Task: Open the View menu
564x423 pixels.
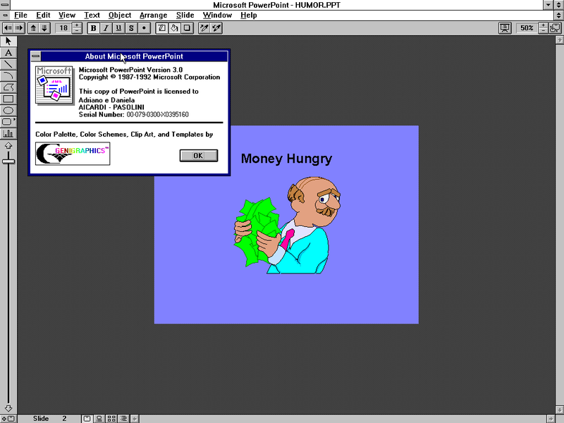Action: pyautogui.click(x=67, y=15)
